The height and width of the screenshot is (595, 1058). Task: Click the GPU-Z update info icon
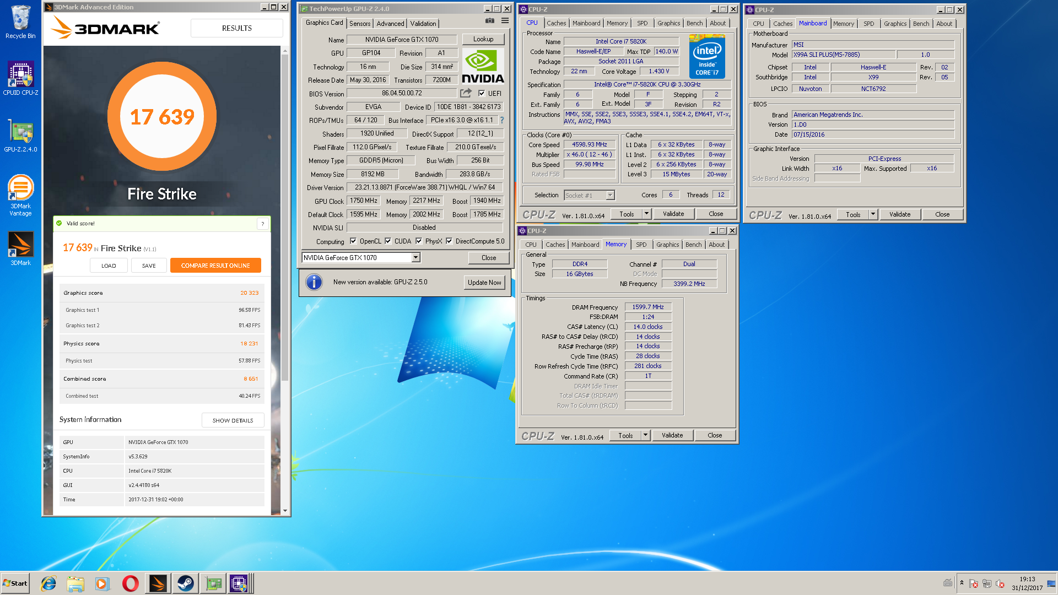tap(314, 282)
